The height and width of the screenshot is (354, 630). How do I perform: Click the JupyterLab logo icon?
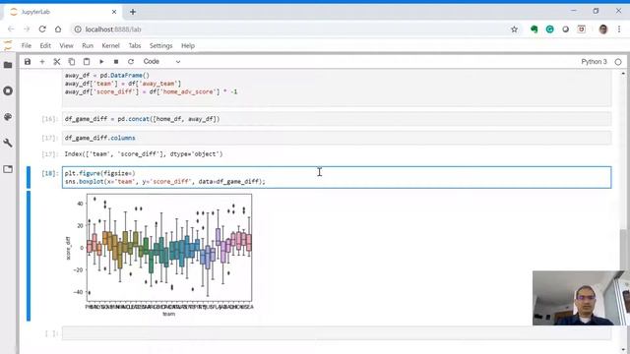[x=8, y=45]
